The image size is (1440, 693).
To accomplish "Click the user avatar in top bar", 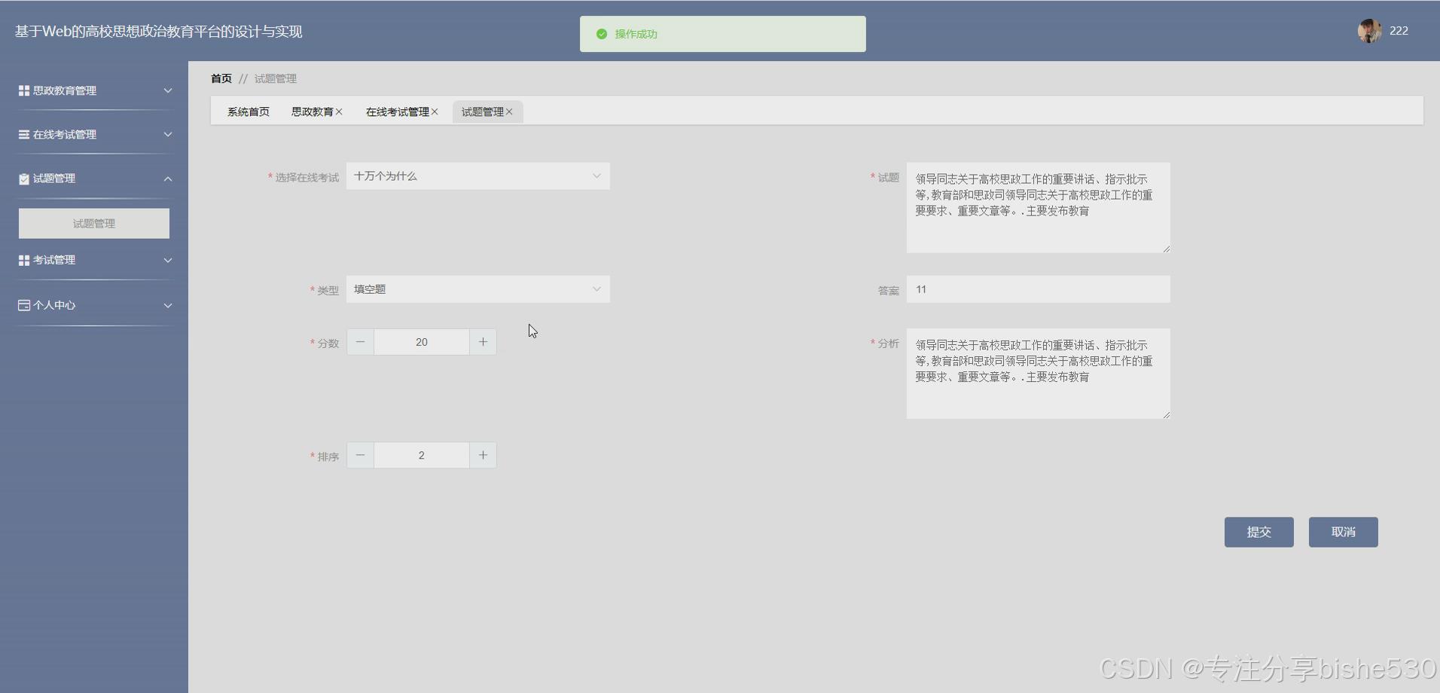I will coord(1368,31).
